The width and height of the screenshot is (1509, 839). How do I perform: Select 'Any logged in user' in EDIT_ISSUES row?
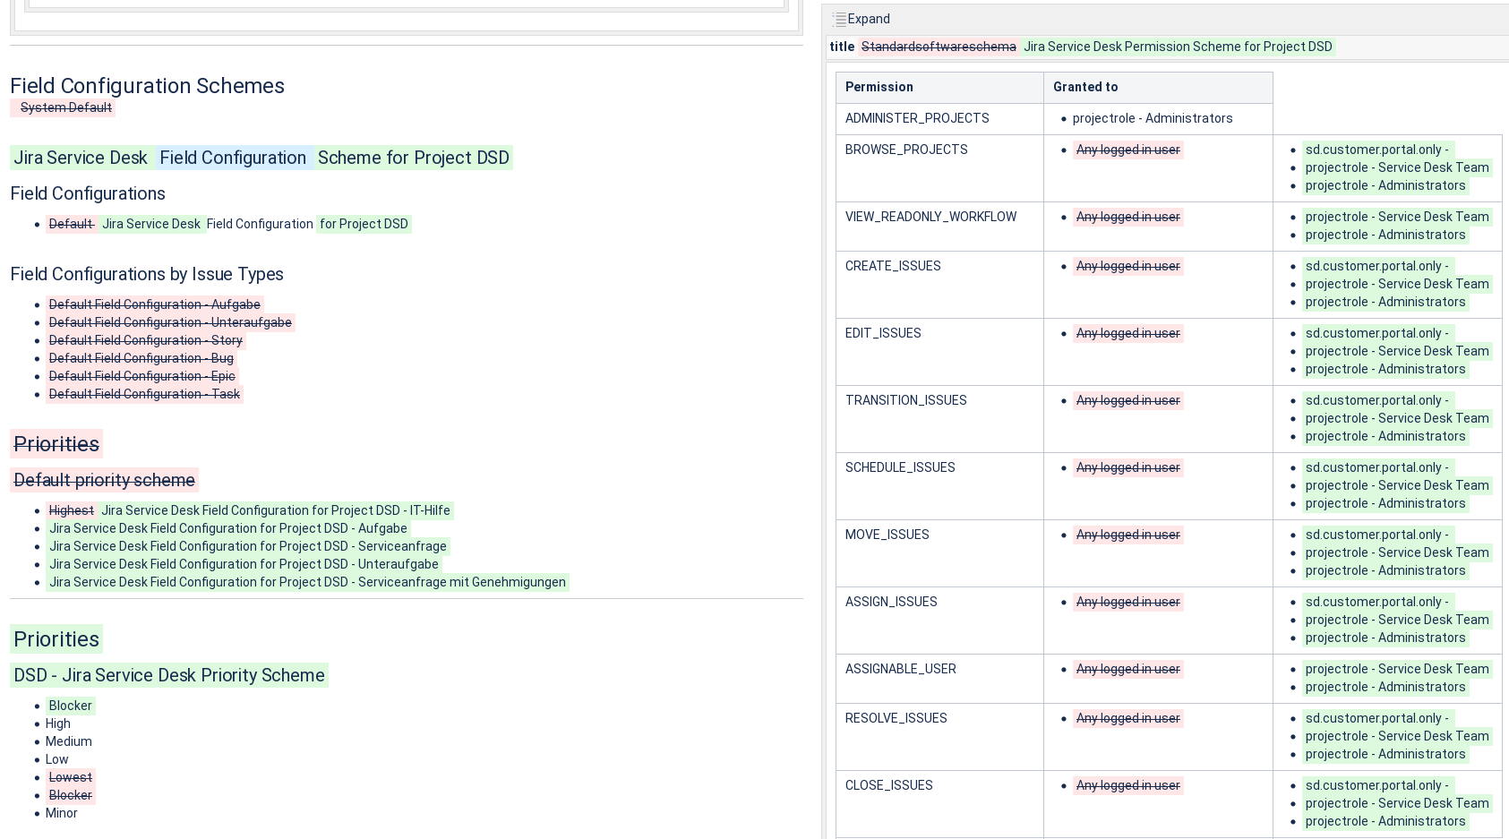tap(1127, 333)
